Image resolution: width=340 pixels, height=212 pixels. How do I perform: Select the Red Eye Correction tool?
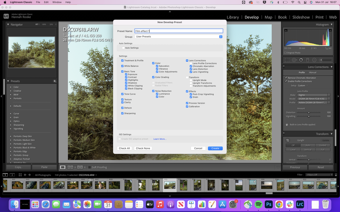click(301, 60)
